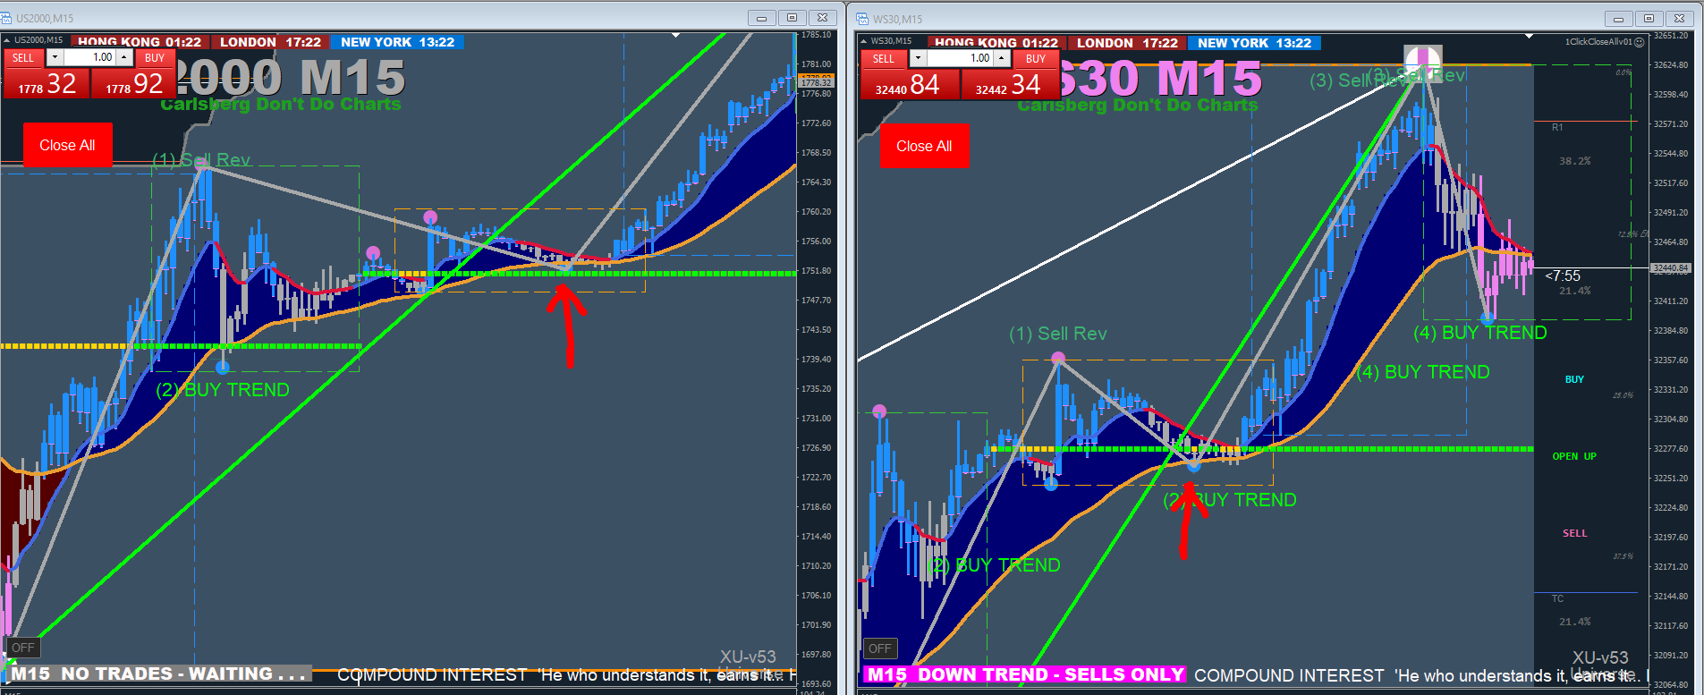This screenshot has height=695, width=1704.
Task: Click NEW YORK 13:22 clock on the US2000 chart
Action: pyautogui.click(x=397, y=42)
